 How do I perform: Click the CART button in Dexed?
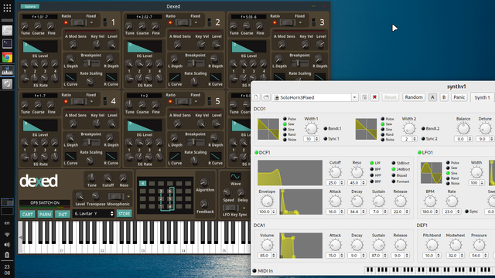tap(28, 215)
